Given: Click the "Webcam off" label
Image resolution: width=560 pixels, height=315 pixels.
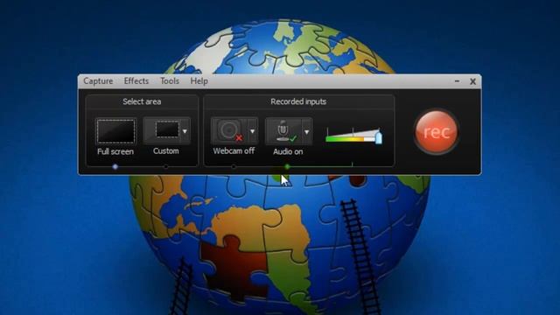Looking at the screenshot, I should click(x=234, y=151).
